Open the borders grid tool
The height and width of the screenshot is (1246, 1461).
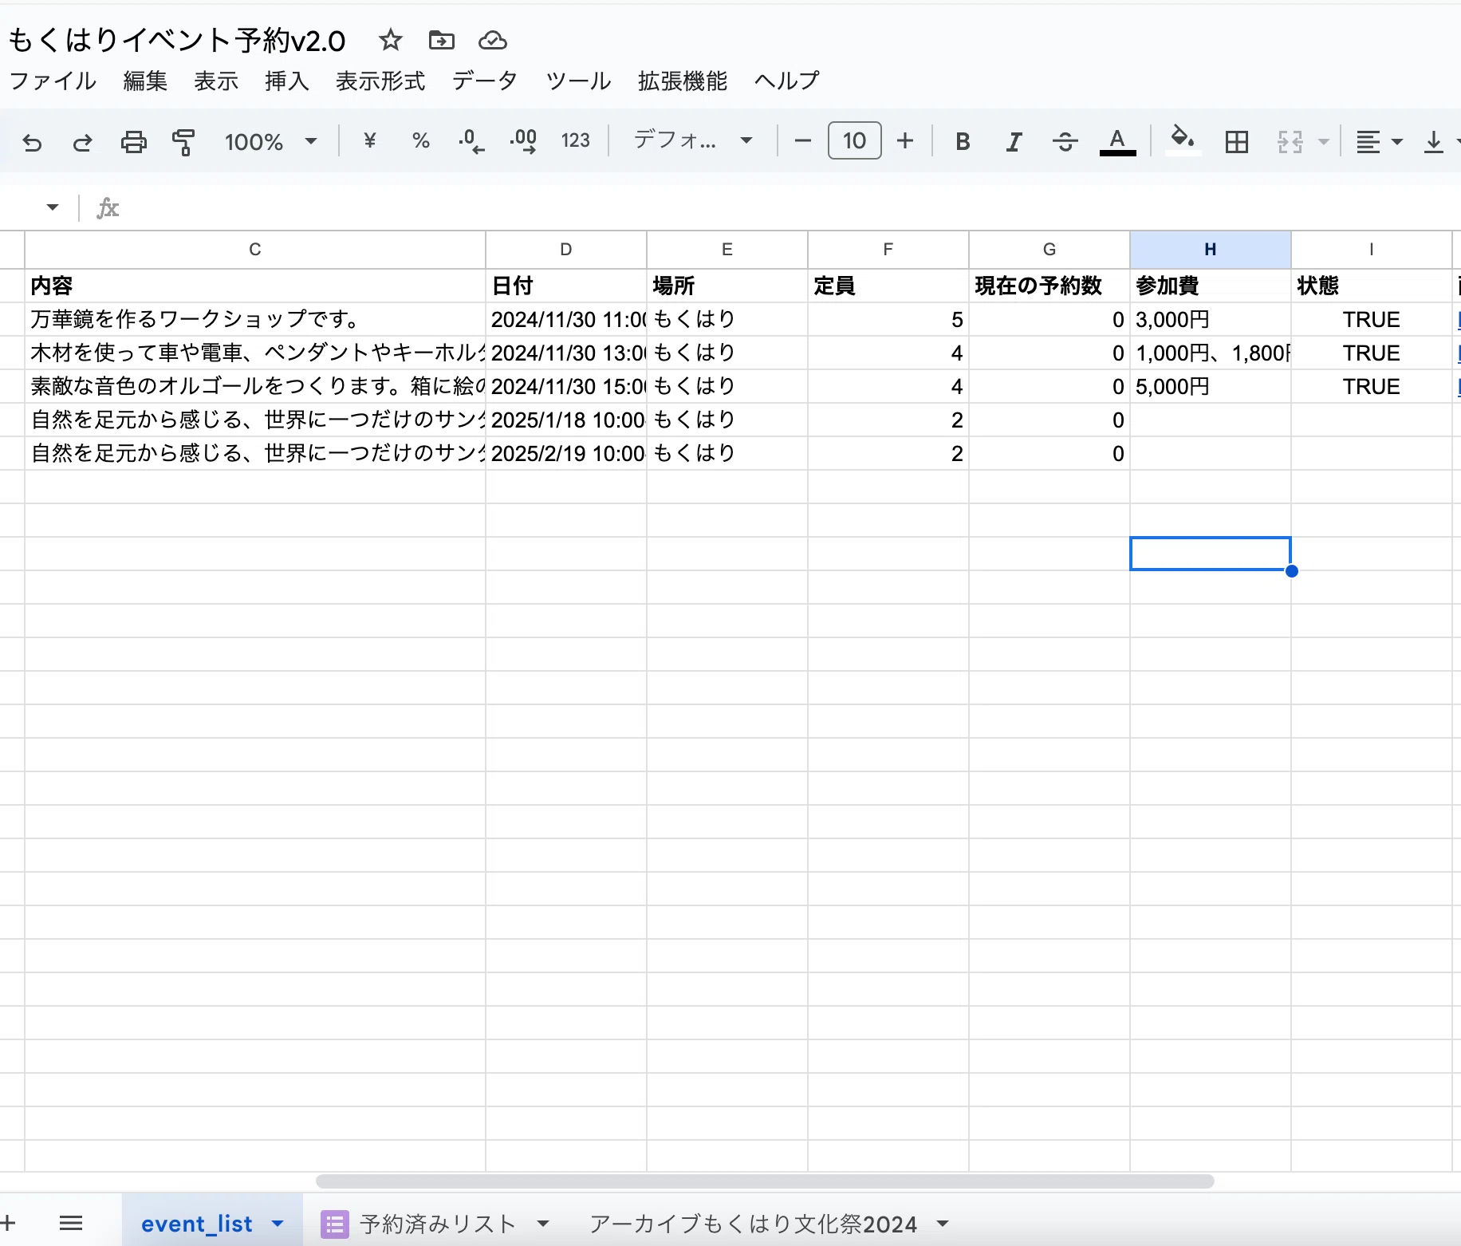[x=1237, y=142]
